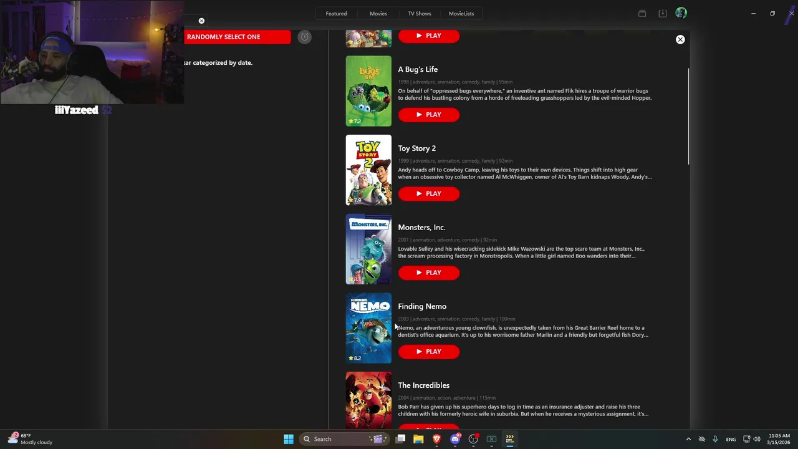Switch ENG input language indicator
This screenshot has width=798, height=449.
[x=731, y=439]
